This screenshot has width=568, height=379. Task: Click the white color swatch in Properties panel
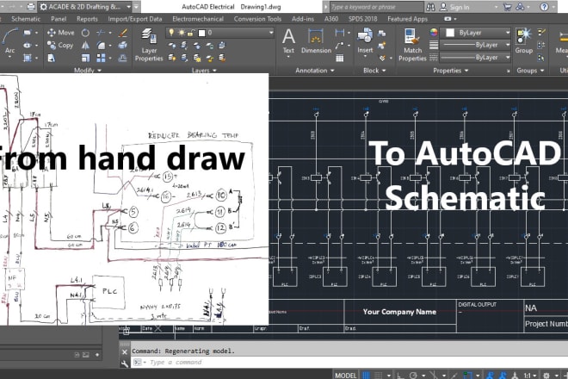450,33
